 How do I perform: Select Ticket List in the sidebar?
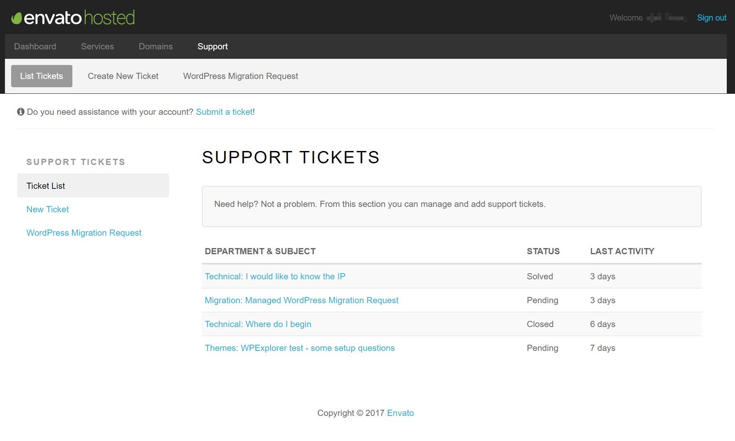(46, 186)
